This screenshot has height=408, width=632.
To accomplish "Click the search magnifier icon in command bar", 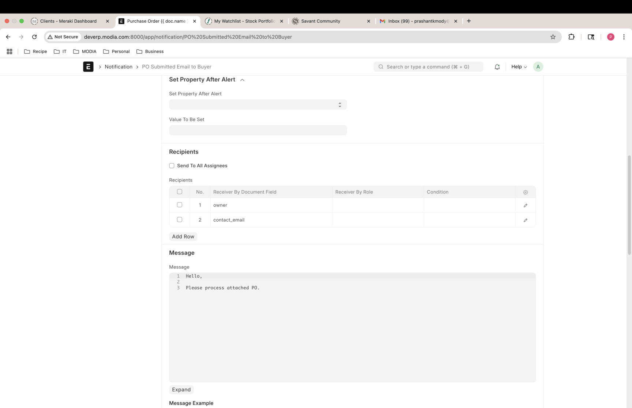I will click(x=381, y=67).
